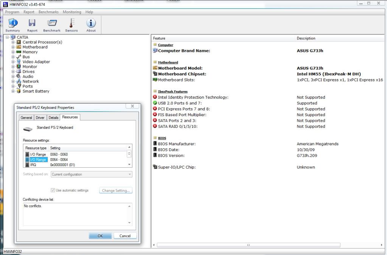Open the Program menu
Screen dimensions: 387x255
pyautogui.click(x=12, y=12)
